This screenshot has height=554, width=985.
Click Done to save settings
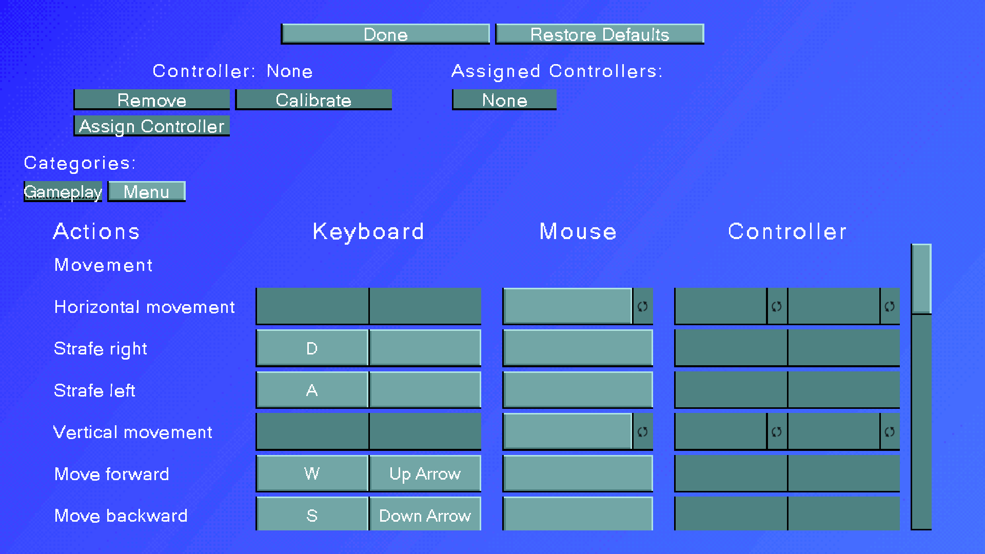click(386, 34)
